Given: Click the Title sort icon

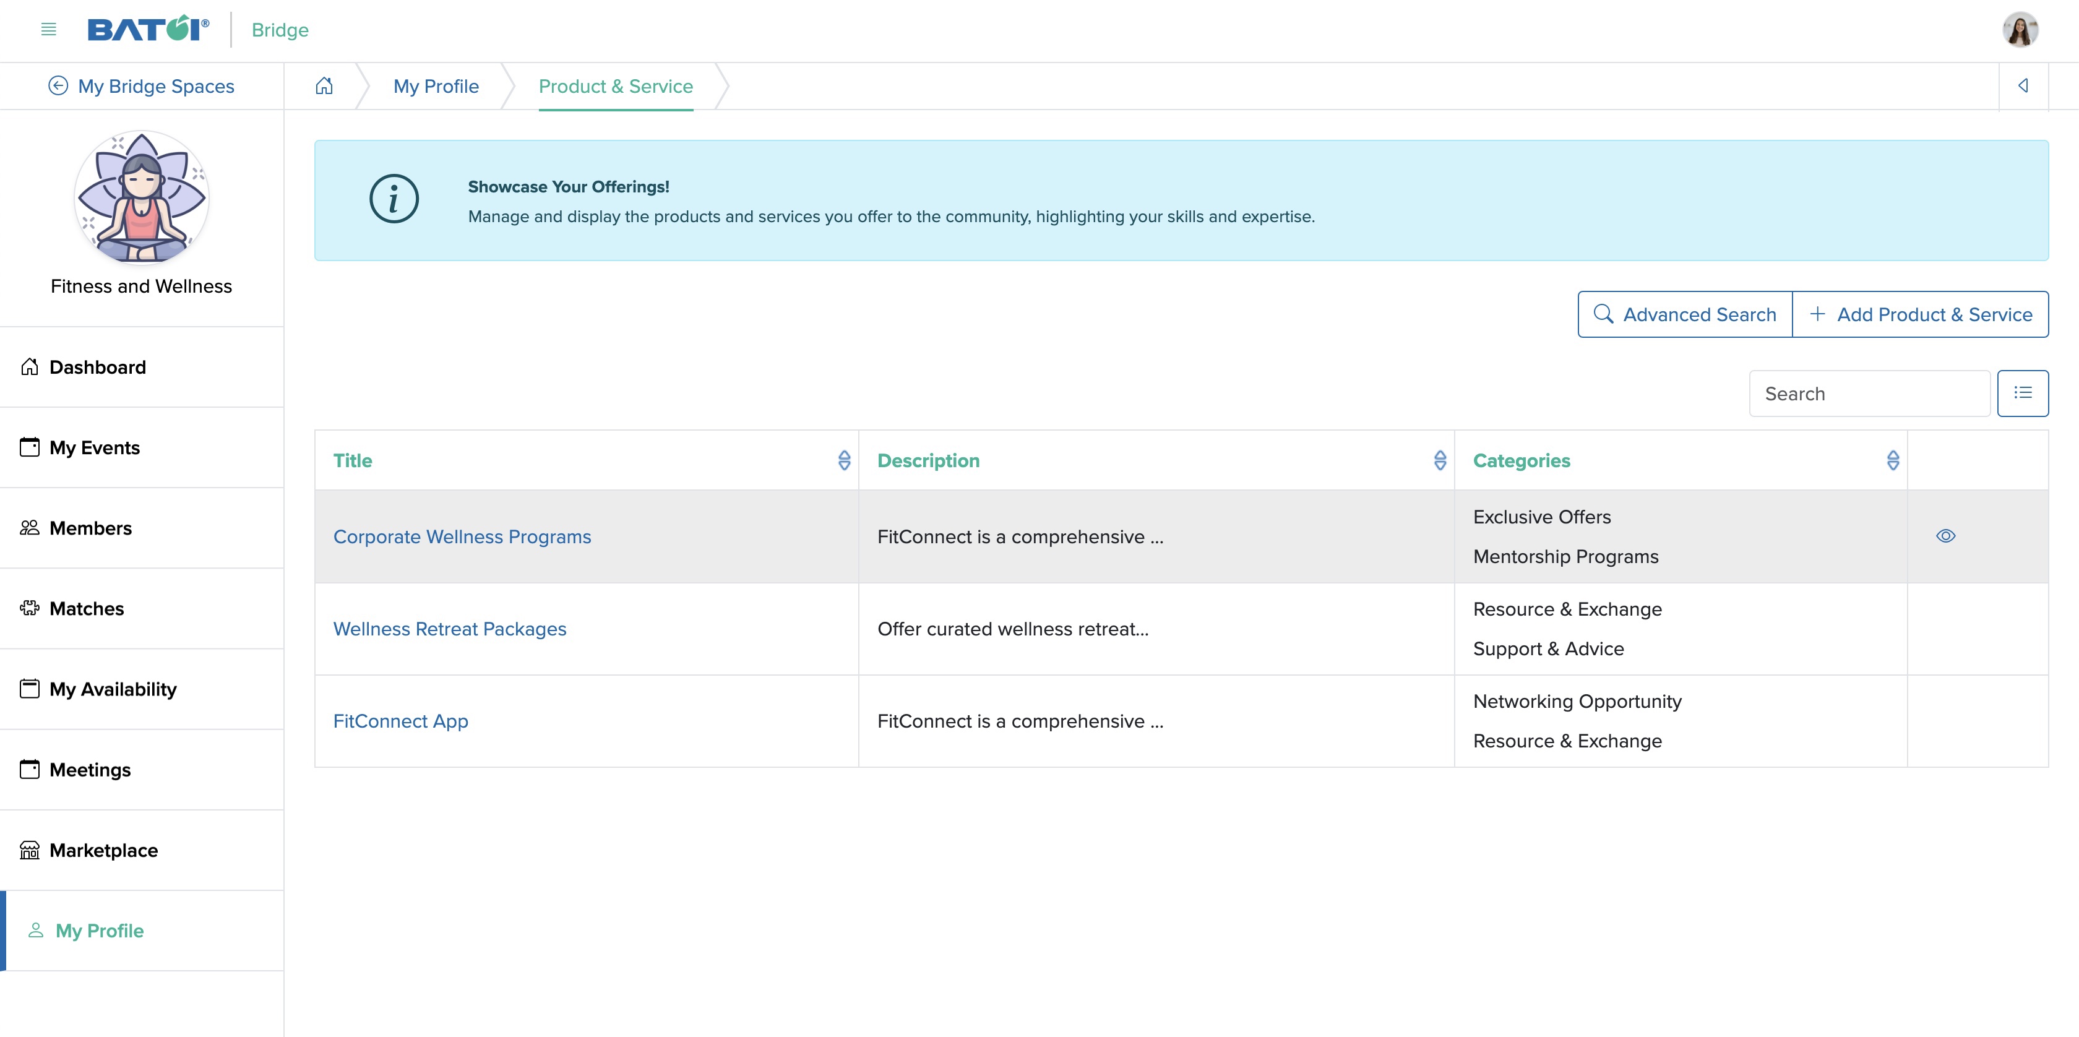Looking at the screenshot, I should [843, 460].
